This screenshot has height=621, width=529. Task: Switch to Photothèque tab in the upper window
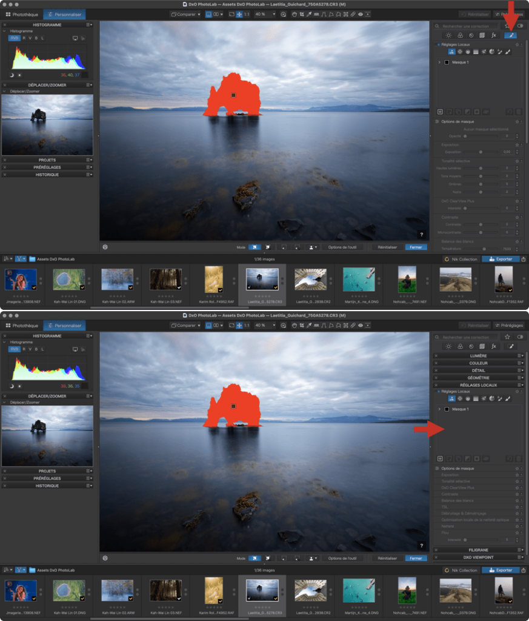pyautogui.click(x=21, y=14)
